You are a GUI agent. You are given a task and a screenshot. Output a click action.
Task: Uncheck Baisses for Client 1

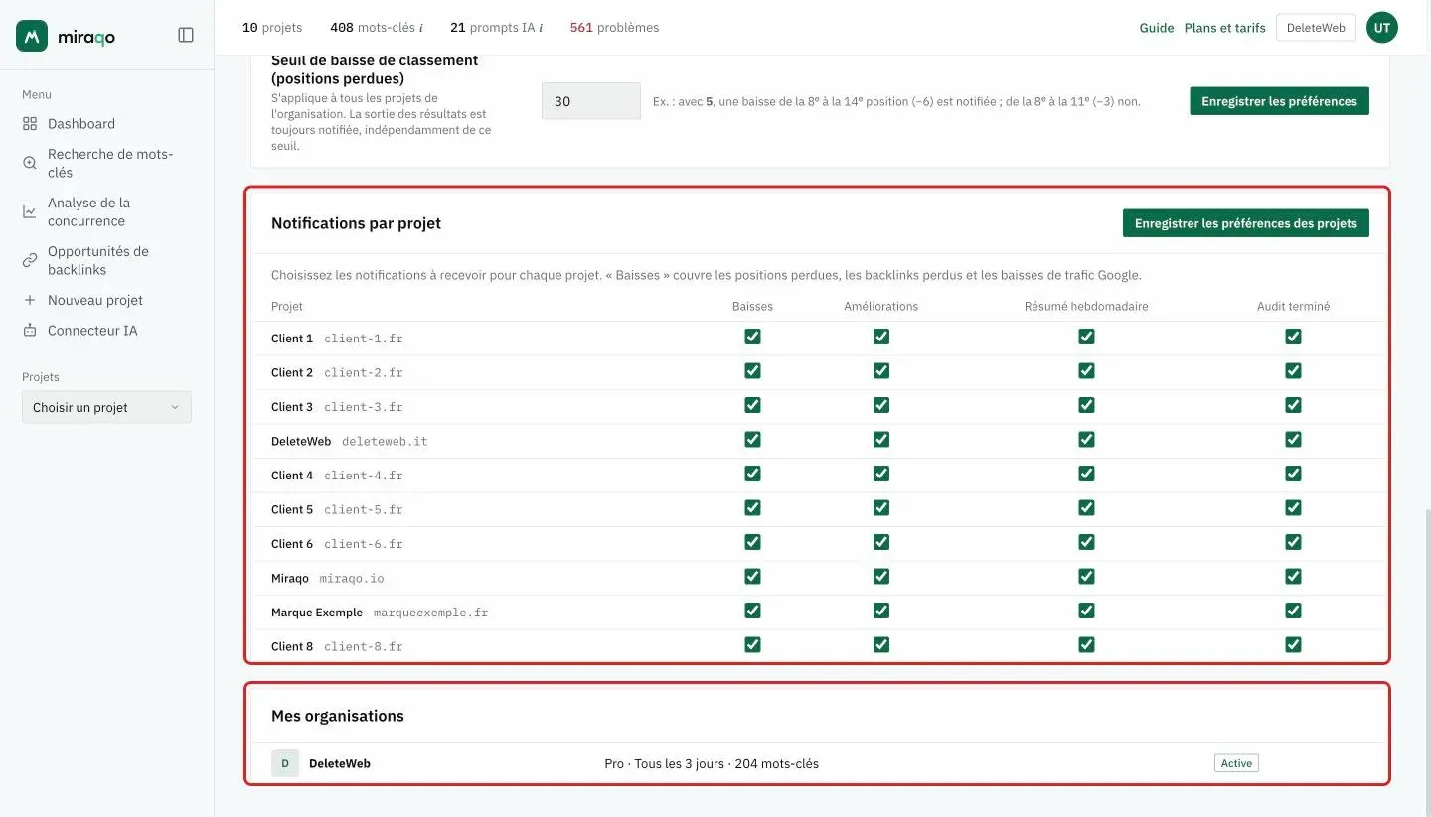[x=752, y=337]
